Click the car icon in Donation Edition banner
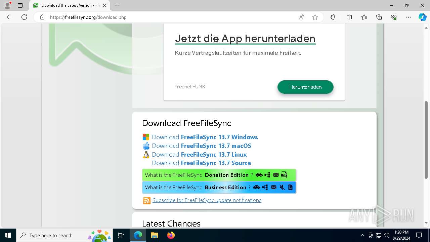The image size is (430, 242). click(x=259, y=175)
